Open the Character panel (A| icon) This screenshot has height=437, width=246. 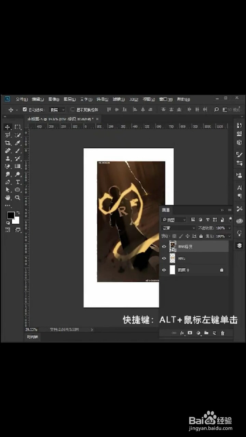240,188
